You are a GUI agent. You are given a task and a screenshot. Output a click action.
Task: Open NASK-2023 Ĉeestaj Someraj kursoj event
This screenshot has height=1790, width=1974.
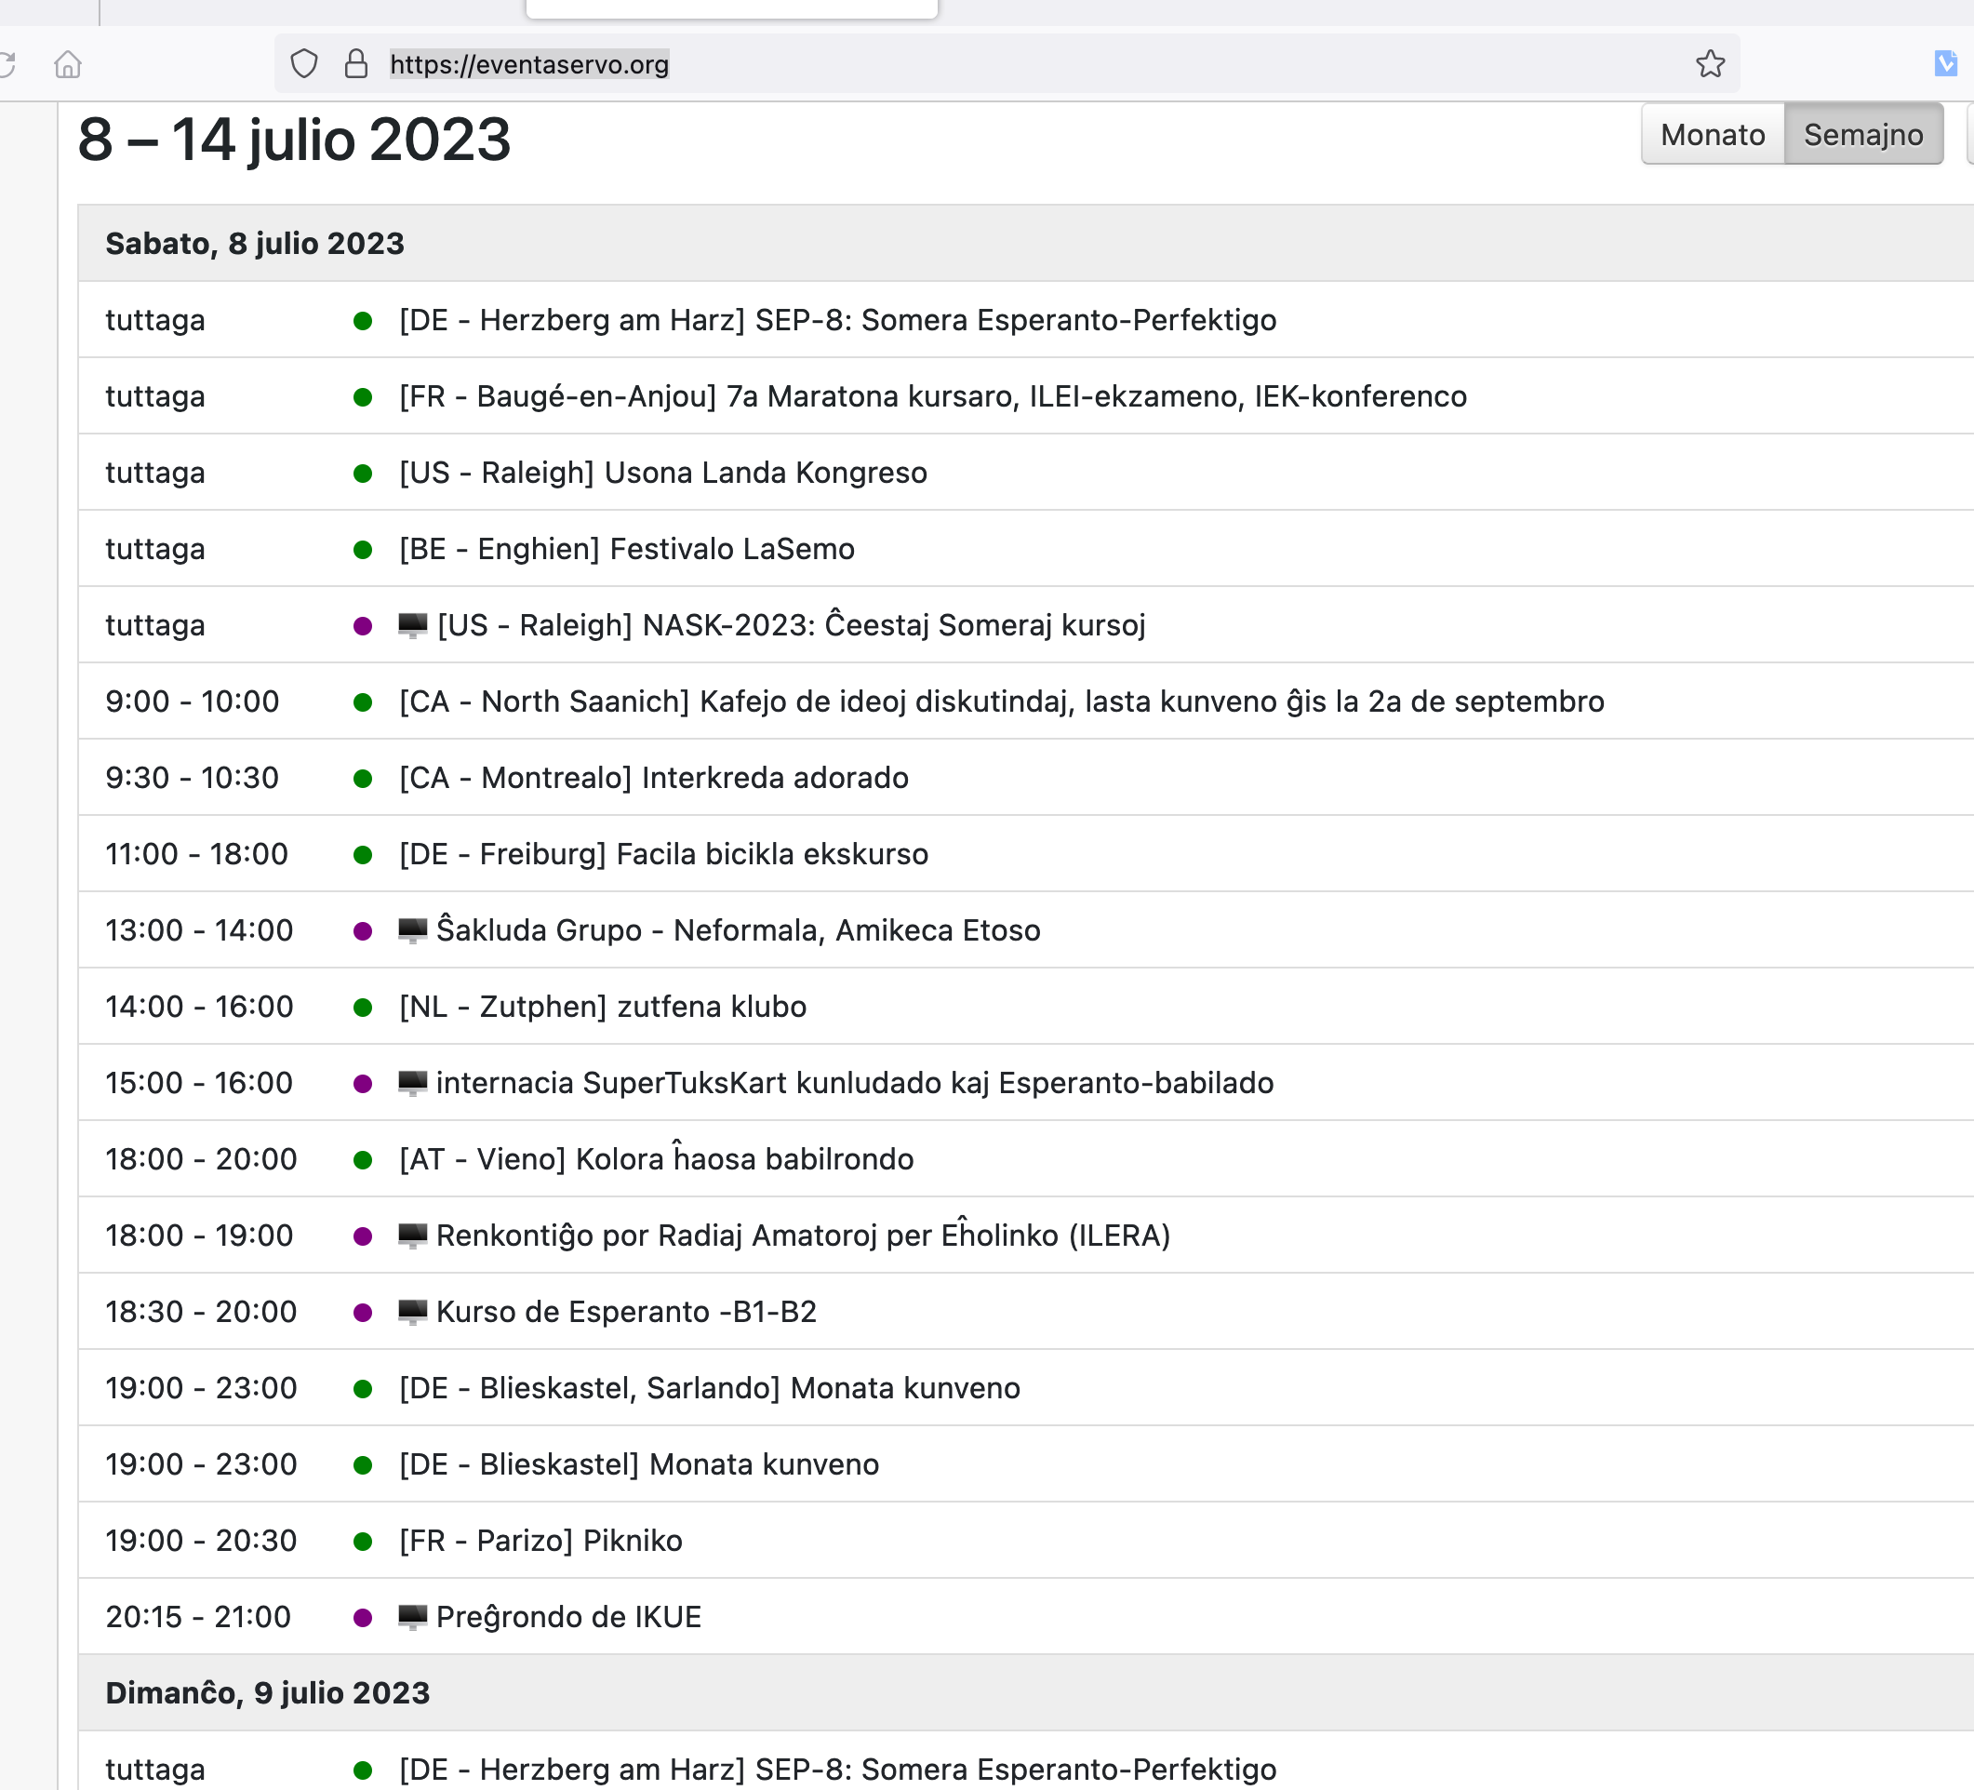[791, 625]
